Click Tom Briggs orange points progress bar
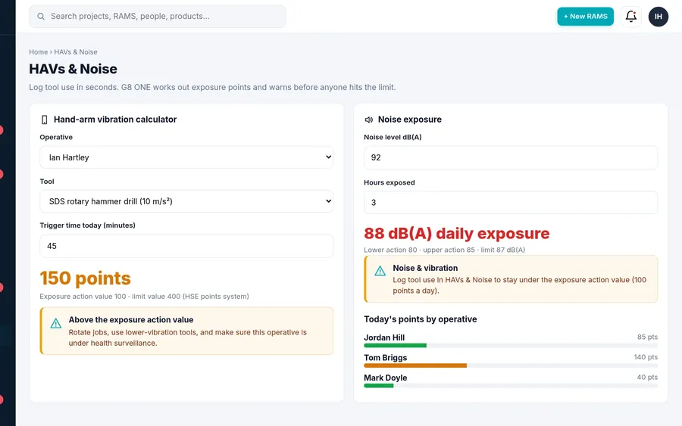The image size is (682, 426). tap(415, 365)
